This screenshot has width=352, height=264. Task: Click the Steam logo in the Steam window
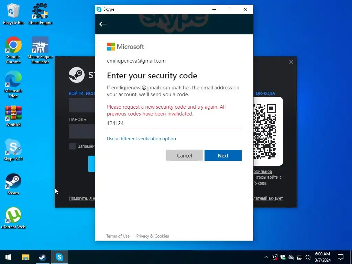77,75
